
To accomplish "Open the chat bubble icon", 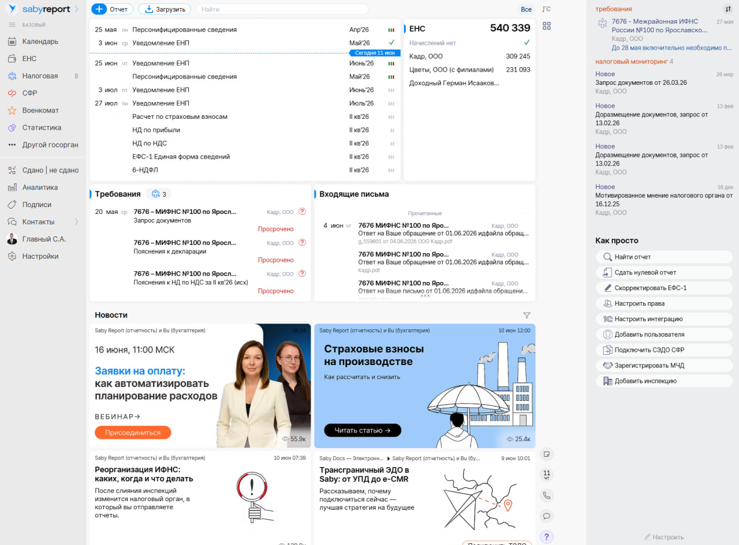I will click(x=547, y=516).
